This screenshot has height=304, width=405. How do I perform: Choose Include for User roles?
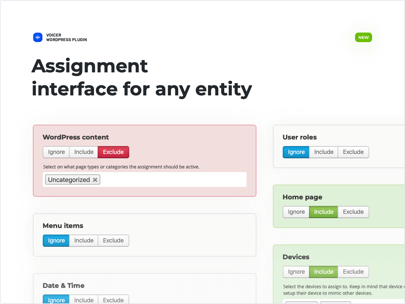click(324, 152)
